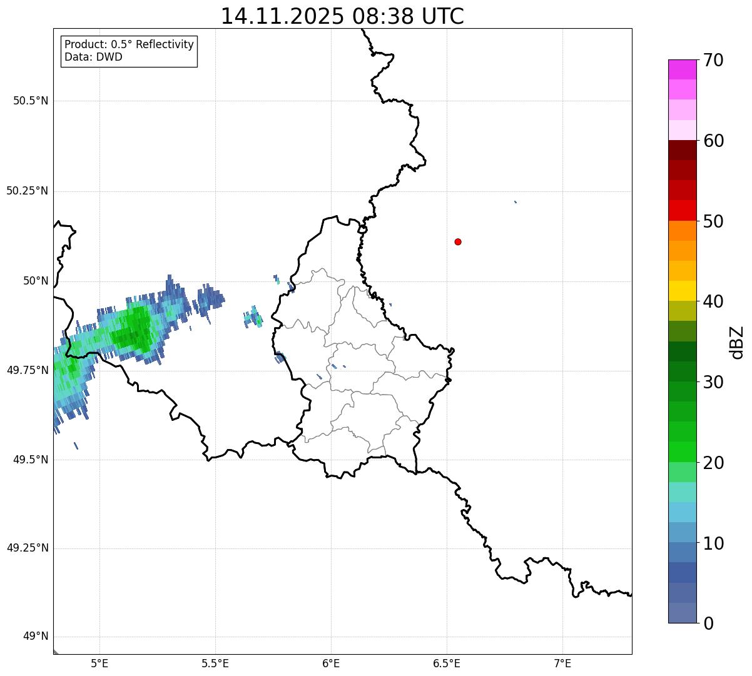Click the tiny isolated echo near 6.8°E
752x676 pixels.
[x=516, y=202]
